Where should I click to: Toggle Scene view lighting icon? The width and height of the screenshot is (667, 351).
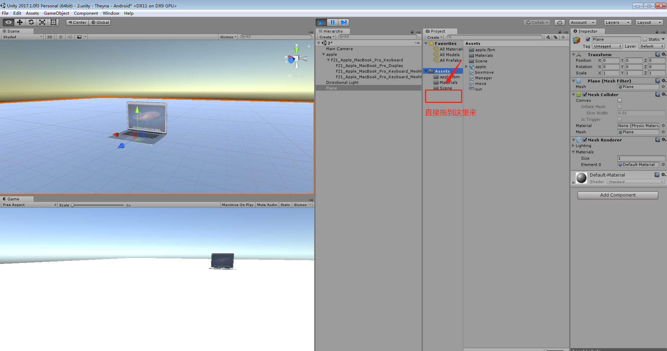pyautogui.click(x=60, y=37)
